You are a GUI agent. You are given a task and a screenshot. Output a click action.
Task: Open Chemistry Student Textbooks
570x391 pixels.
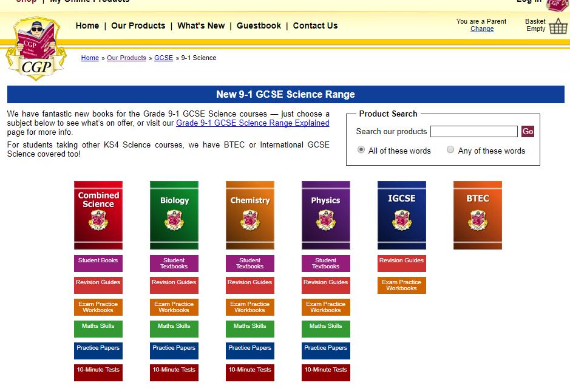pyautogui.click(x=250, y=263)
